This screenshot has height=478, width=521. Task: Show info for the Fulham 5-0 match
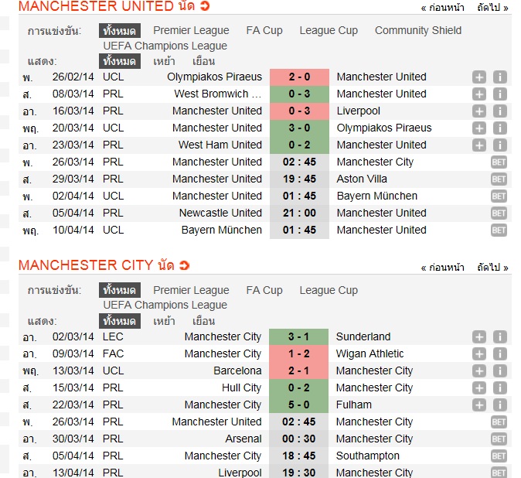point(499,405)
